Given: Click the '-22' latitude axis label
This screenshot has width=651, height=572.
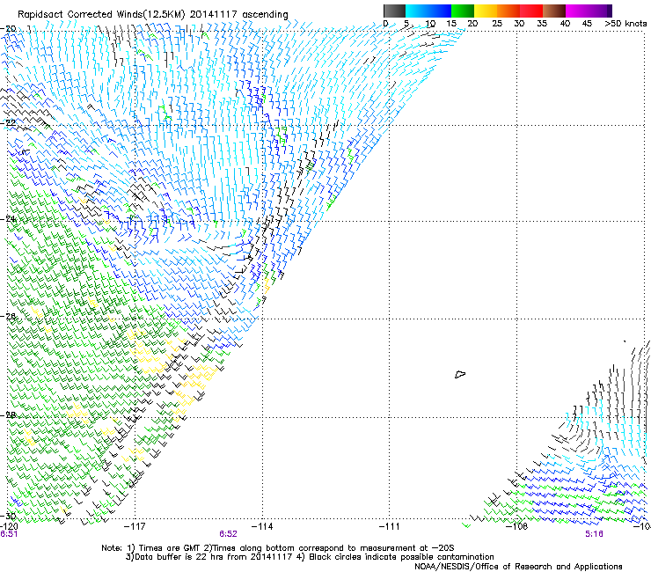Looking at the screenshot, I should click(8, 123).
